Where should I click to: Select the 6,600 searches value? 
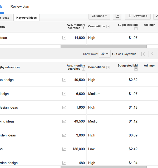80,94
